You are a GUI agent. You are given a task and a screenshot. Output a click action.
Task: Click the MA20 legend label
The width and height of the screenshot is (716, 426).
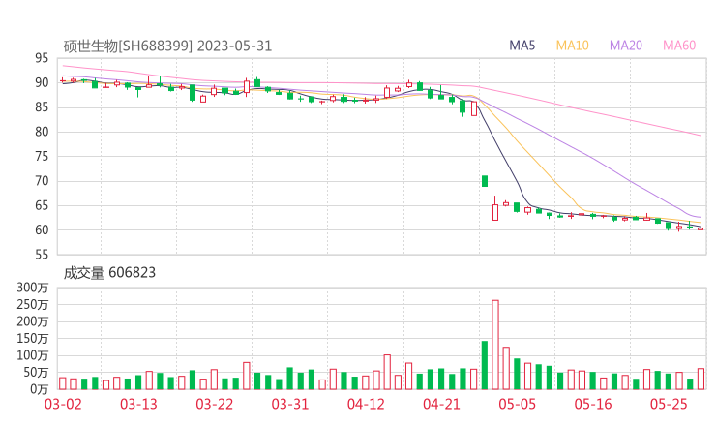pyautogui.click(x=626, y=46)
